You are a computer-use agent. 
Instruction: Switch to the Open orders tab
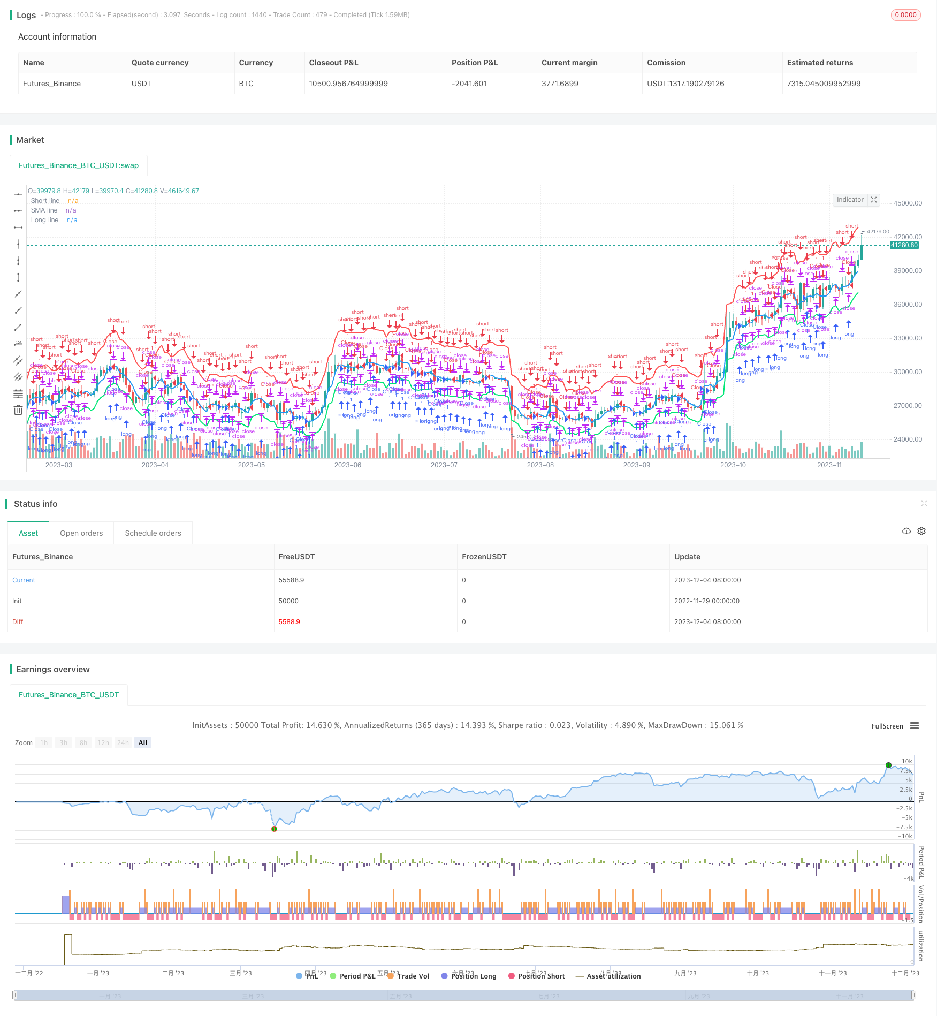coord(81,533)
